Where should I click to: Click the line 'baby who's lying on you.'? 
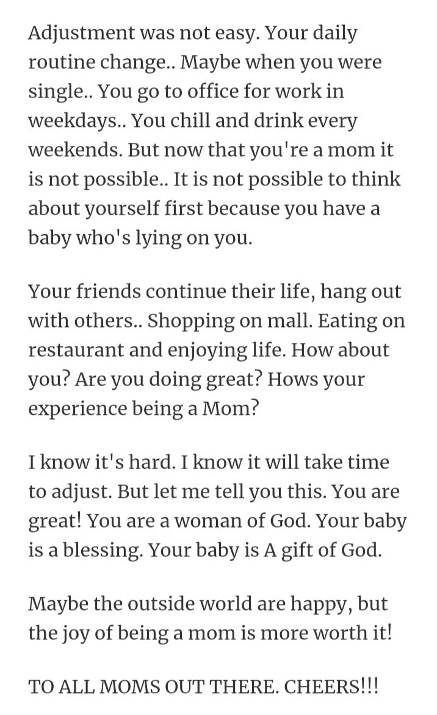(x=140, y=237)
